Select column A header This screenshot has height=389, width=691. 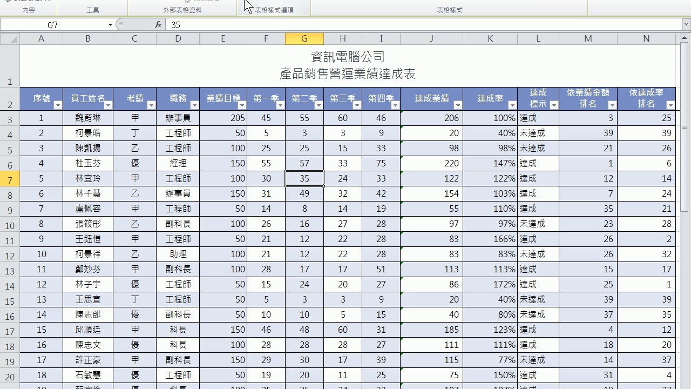tap(41, 39)
